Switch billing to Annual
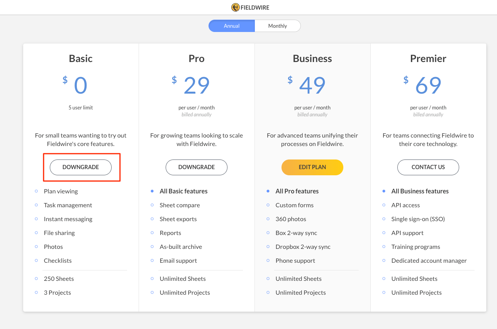 click(232, 26)
